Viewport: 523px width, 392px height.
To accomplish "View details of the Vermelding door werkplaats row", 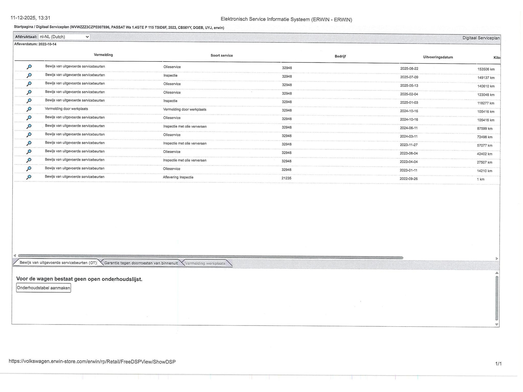I will point(29,109).
